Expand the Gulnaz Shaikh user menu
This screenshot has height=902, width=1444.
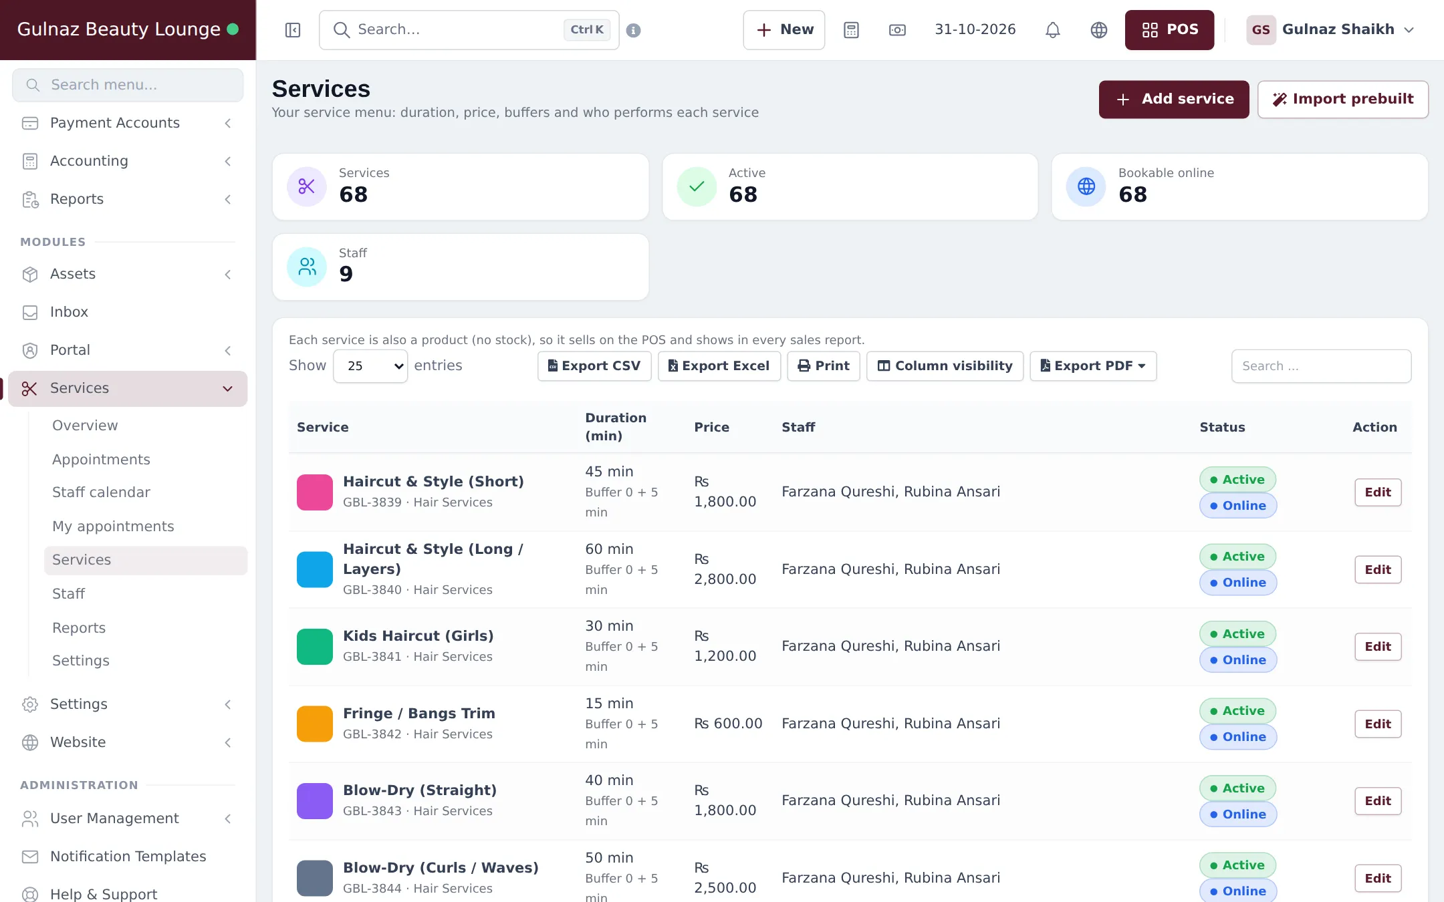point(1332,30)
